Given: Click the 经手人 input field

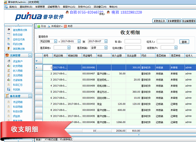Looking at the screenshot, I should click(165, 41).
